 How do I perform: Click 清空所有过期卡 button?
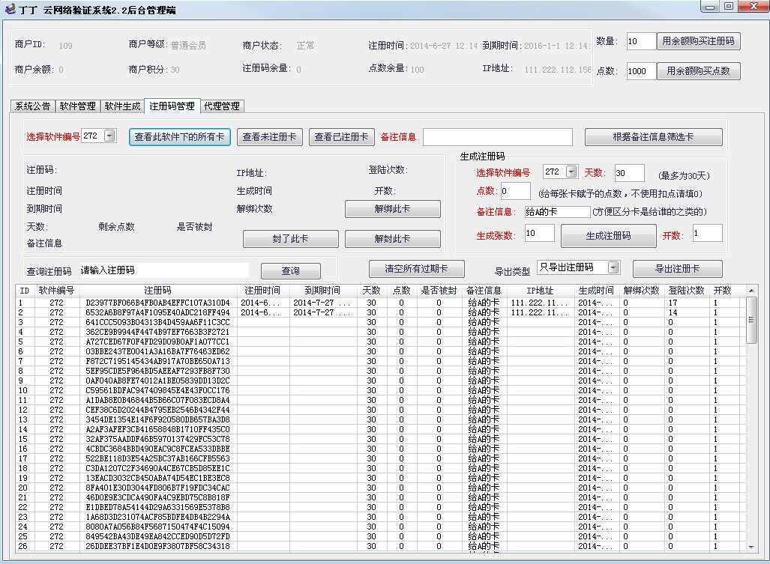416,269
